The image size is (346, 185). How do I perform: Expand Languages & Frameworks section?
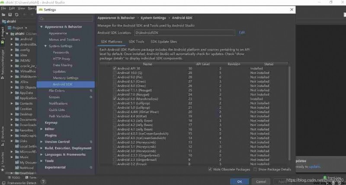pyautogui.click(x=41, y=155)
